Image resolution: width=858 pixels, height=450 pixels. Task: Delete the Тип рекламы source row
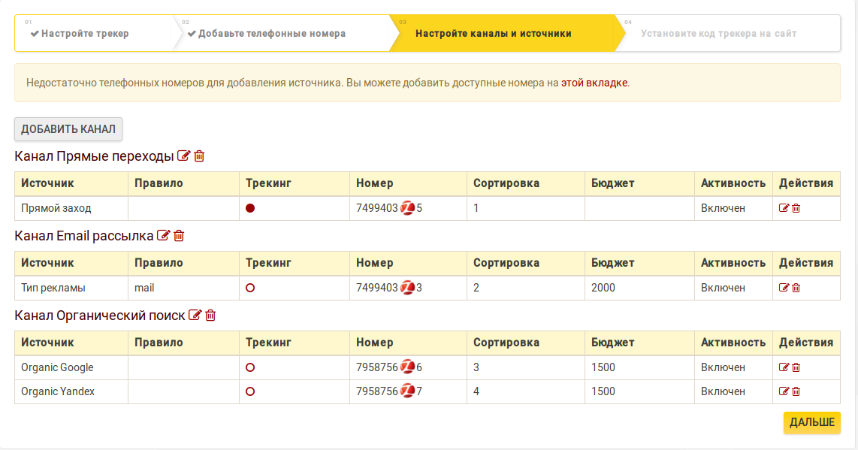click(796, 288)
